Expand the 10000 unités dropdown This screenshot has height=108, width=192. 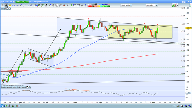pyautogui.click(x=131, y=5)
